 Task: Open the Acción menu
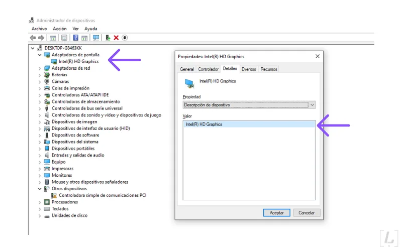[59, 29]
